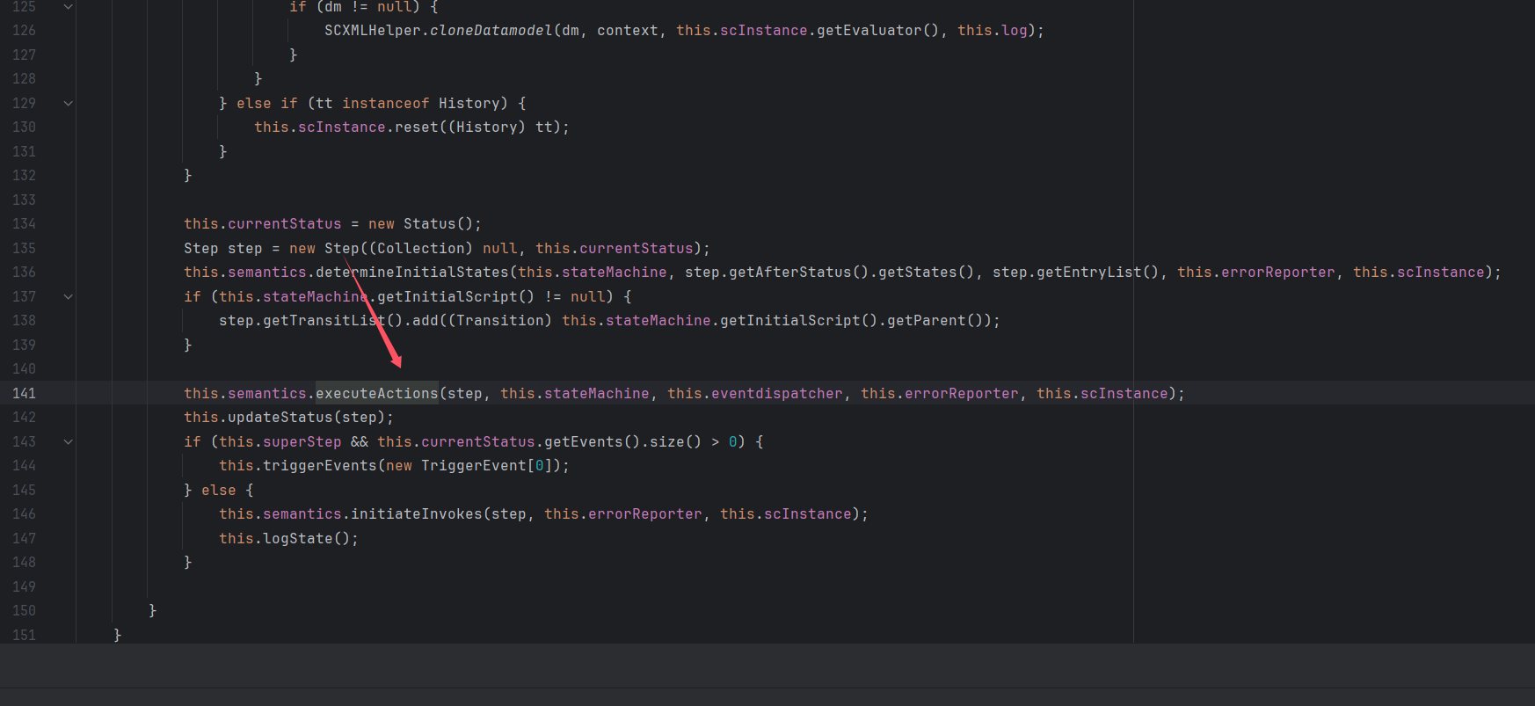This screenshot has width=1535, height=706.
Task: Click scInstance on line 141
Action: [x=1124, y=393]
